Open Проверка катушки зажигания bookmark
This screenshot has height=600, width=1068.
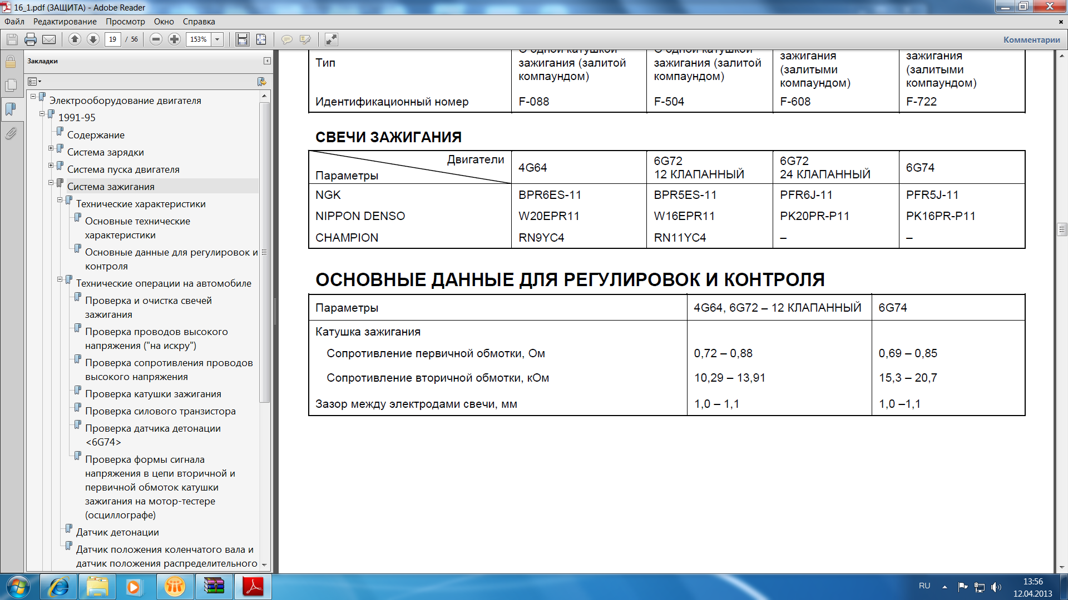(153, 394)
